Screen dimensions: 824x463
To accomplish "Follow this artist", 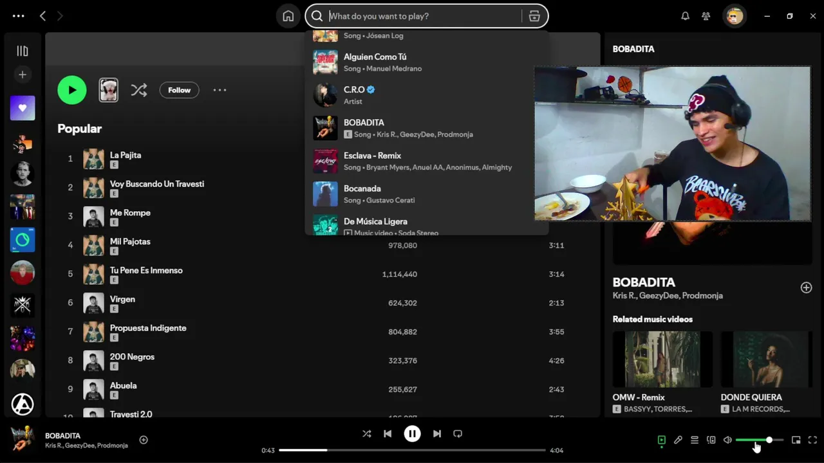I will pyautogui.click(x=179, y=90).
